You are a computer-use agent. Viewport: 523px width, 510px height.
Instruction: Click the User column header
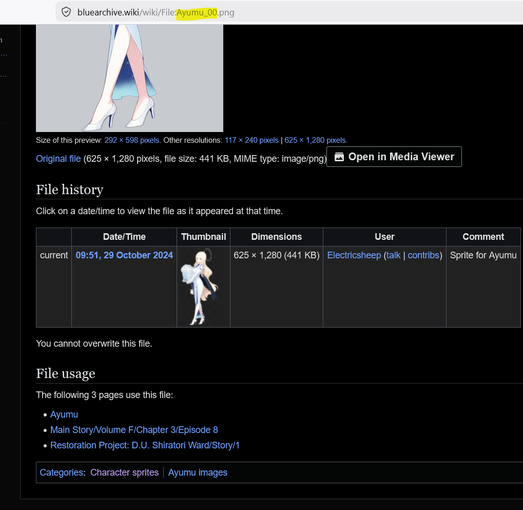(384, 237)
